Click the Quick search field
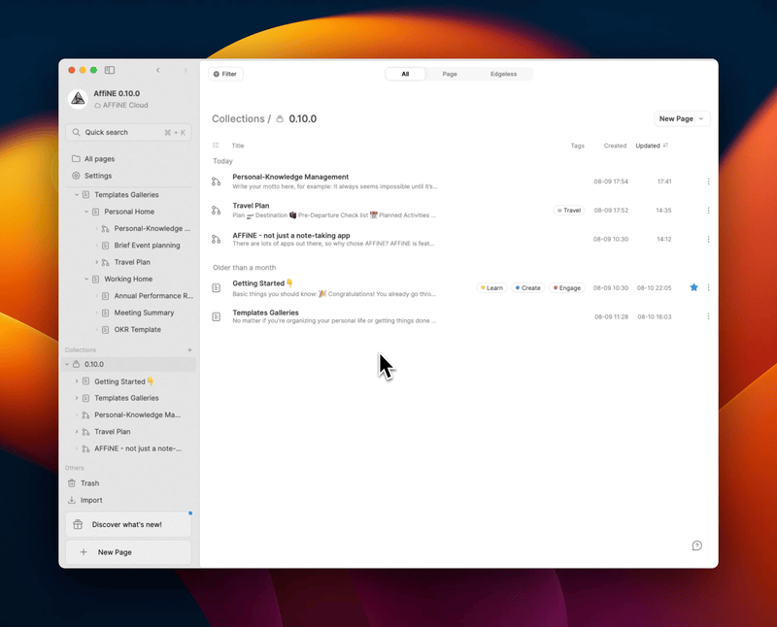Screen dimensions: 777x627 [x=129, y=132]
